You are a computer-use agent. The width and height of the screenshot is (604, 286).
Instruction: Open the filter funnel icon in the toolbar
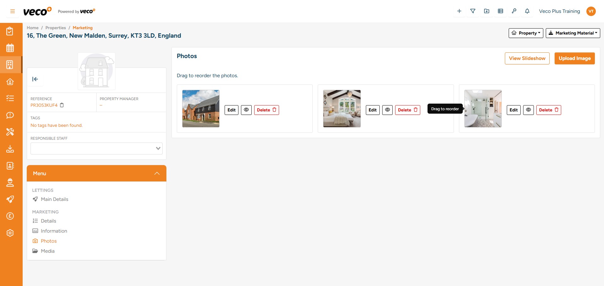(473, 11)
